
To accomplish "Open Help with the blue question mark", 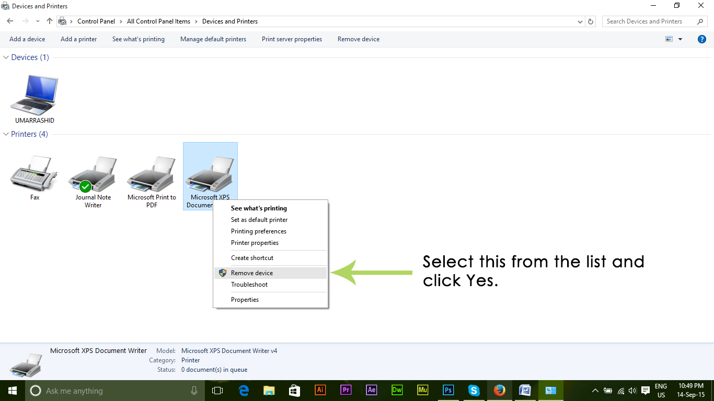I will click(702, 39).
